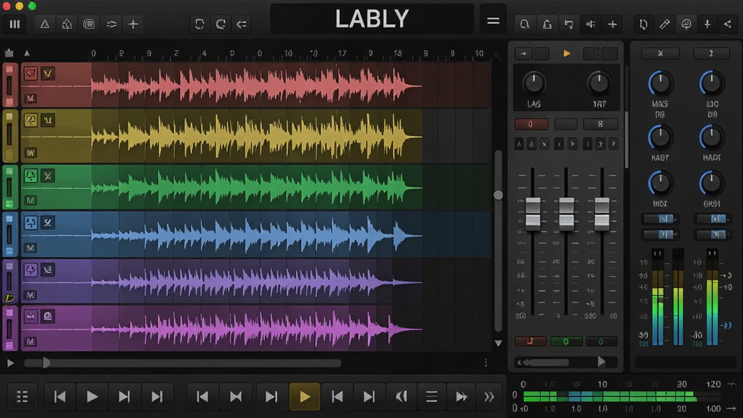743x418 pixels.
Task: Click the mixer bars icon at top left
Action: pos(15,24)
